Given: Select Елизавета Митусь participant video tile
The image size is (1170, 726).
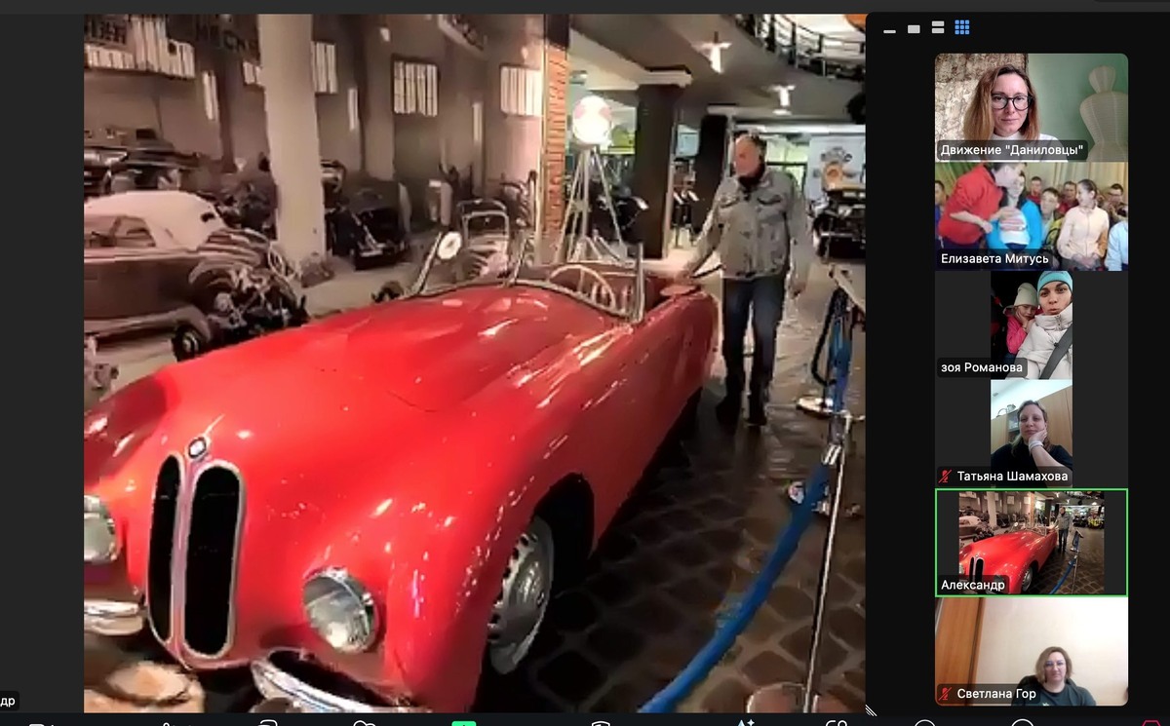Looking at the screenshot, I should coord(1032,216).
